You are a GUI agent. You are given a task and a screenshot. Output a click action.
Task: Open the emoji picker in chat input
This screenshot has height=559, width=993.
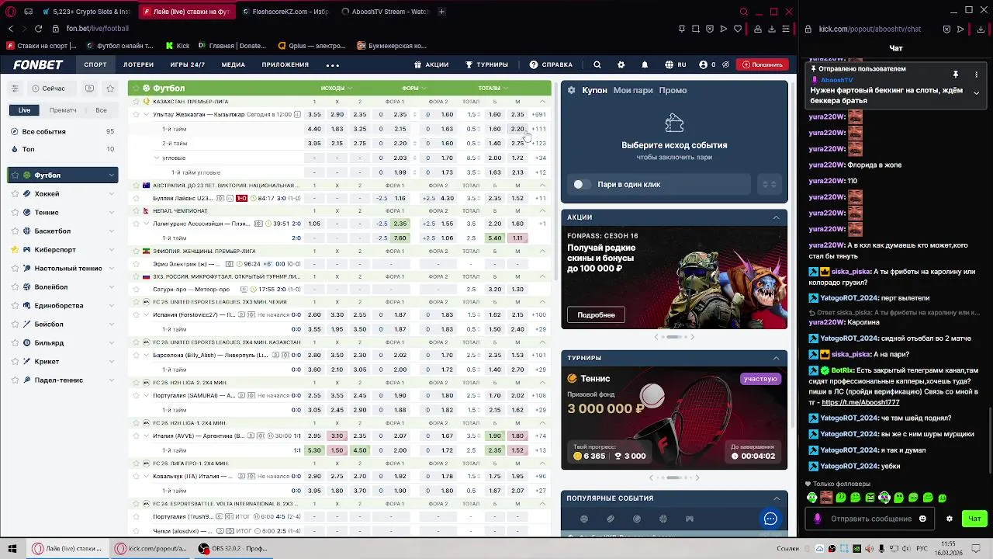tap(922, 519)
